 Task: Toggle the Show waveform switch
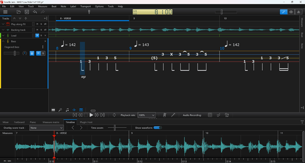(157, 128)
